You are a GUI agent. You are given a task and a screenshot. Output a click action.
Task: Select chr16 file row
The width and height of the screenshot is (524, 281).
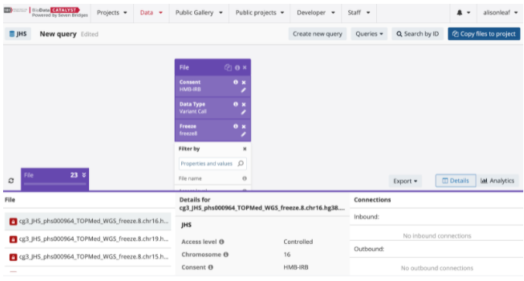(87, 221)
